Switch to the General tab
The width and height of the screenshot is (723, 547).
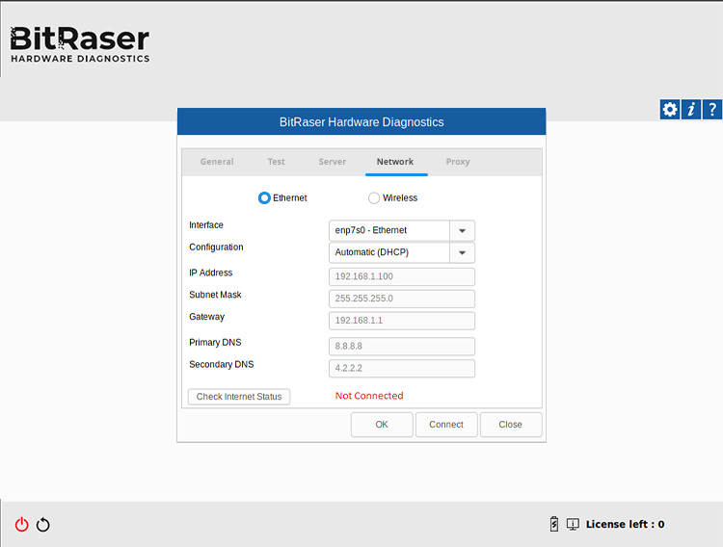coord(217,162)
